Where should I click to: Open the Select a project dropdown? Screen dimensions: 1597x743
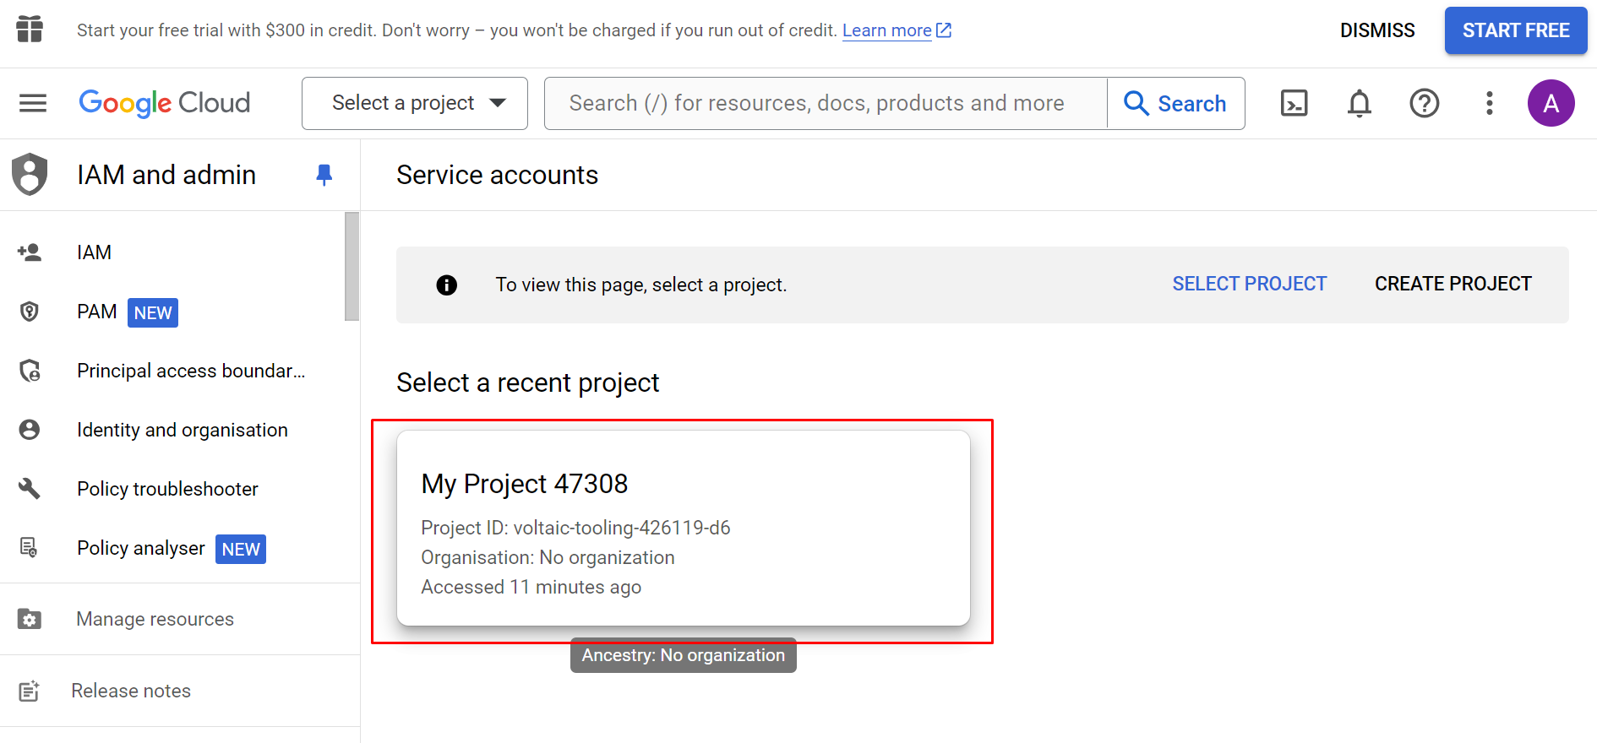click(414, 103)
